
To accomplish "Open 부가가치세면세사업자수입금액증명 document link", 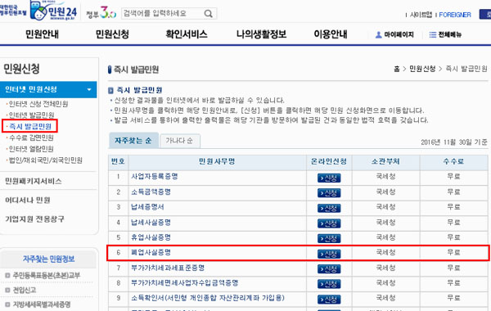I will coord(185,283).
